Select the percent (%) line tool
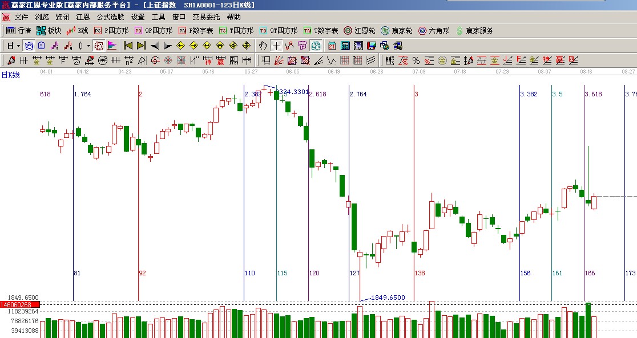637x338 pixels. pyautogui.click(x=416, y=60)
